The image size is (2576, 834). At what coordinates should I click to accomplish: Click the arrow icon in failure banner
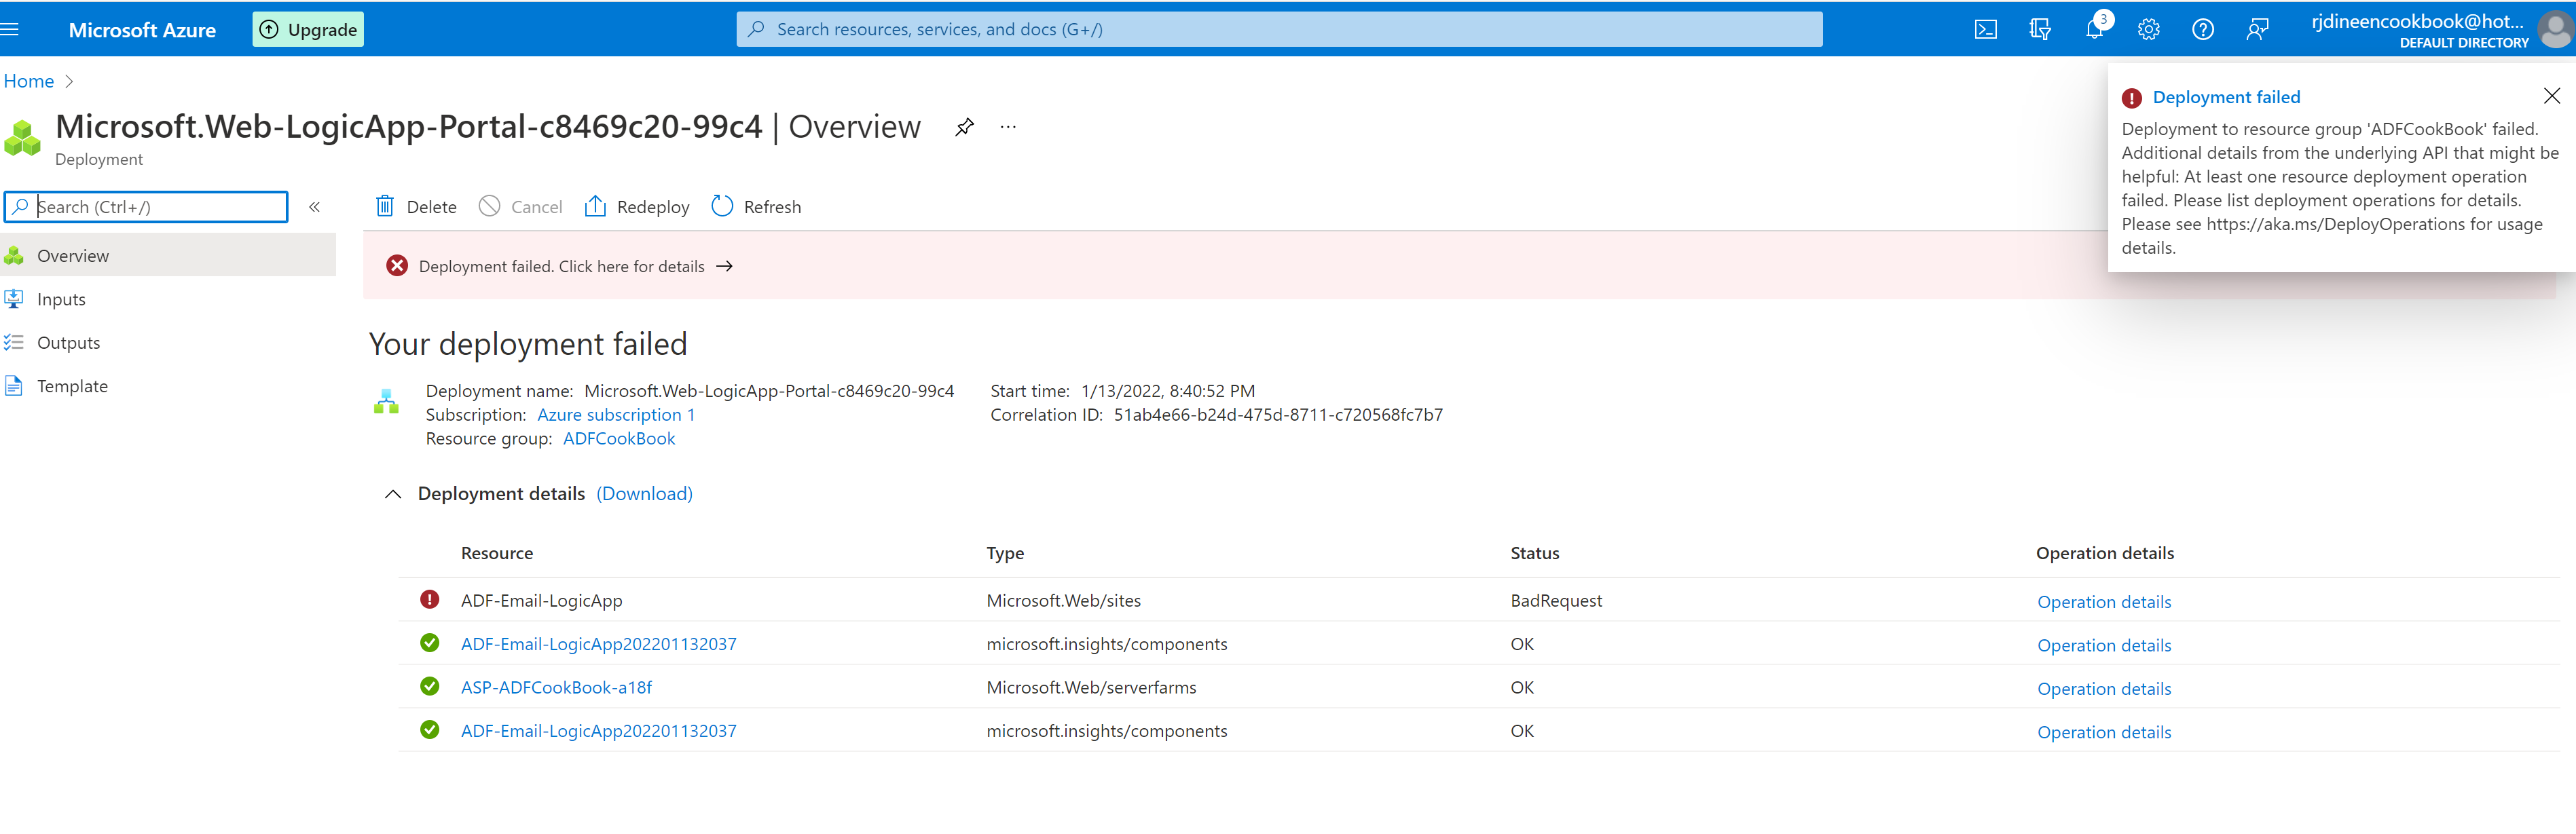pos(725,266)
